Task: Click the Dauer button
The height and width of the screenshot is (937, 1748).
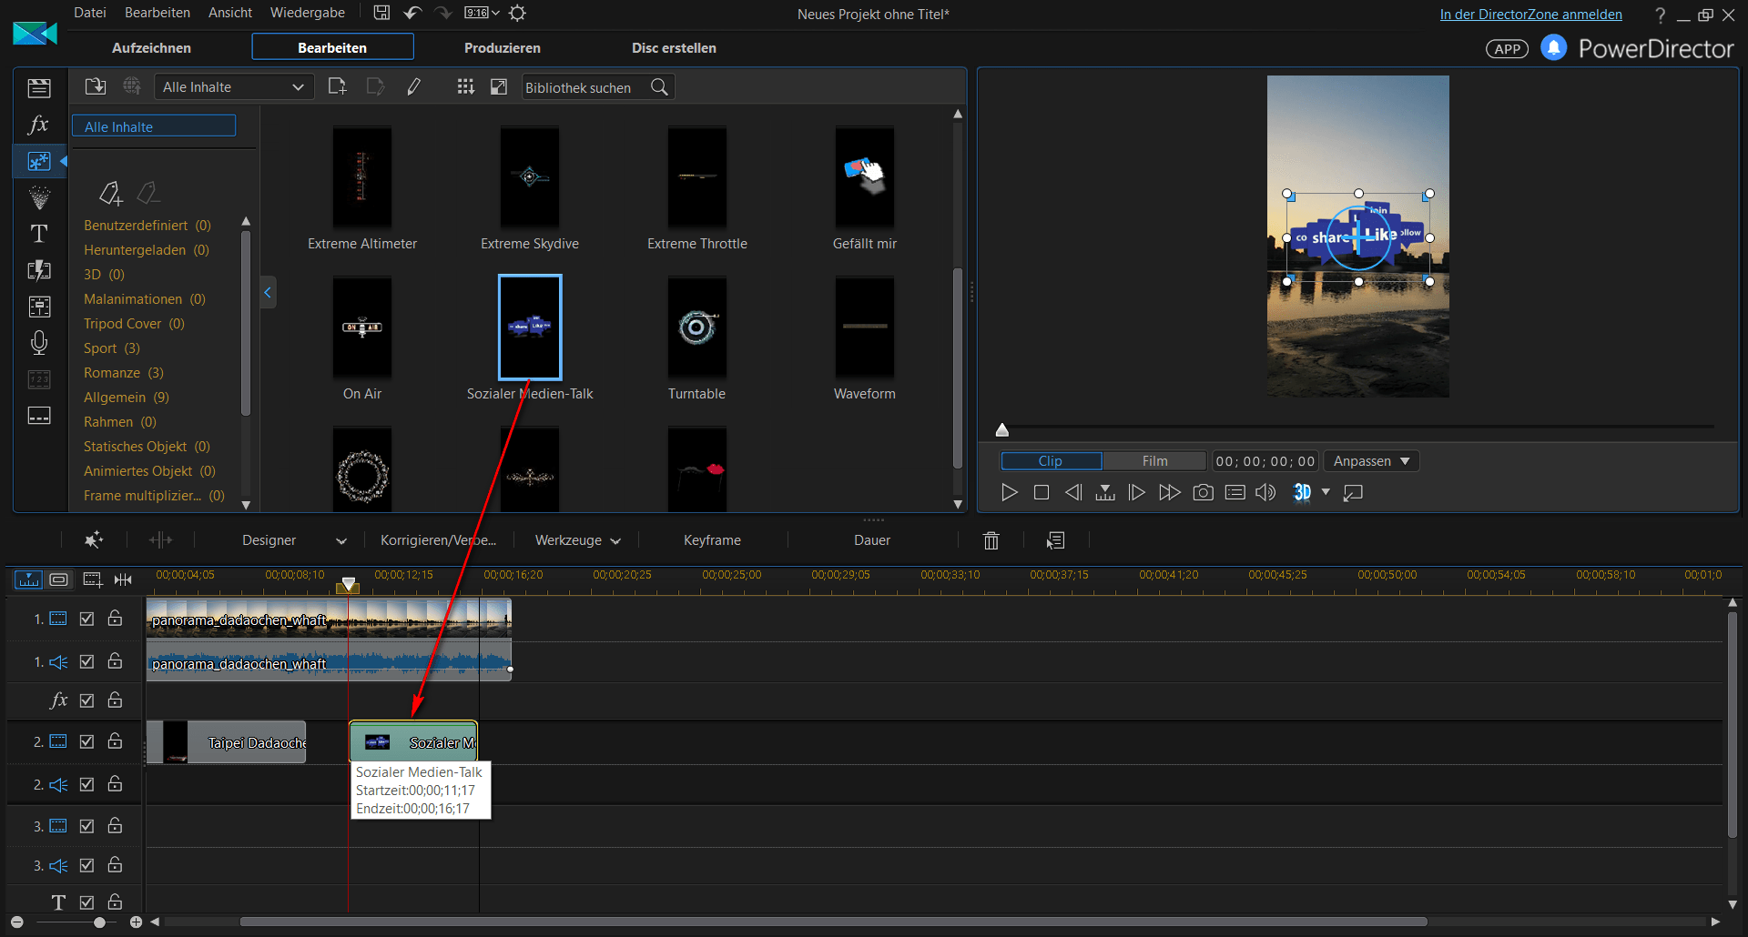Action: pyautogui.click(x=872, y=540)
